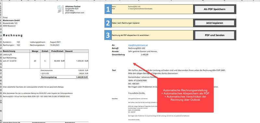The height and width of the screenshot is (123, 260).
Task: Click the '1020 Wien' letterhead line
Action: [70, 11]
